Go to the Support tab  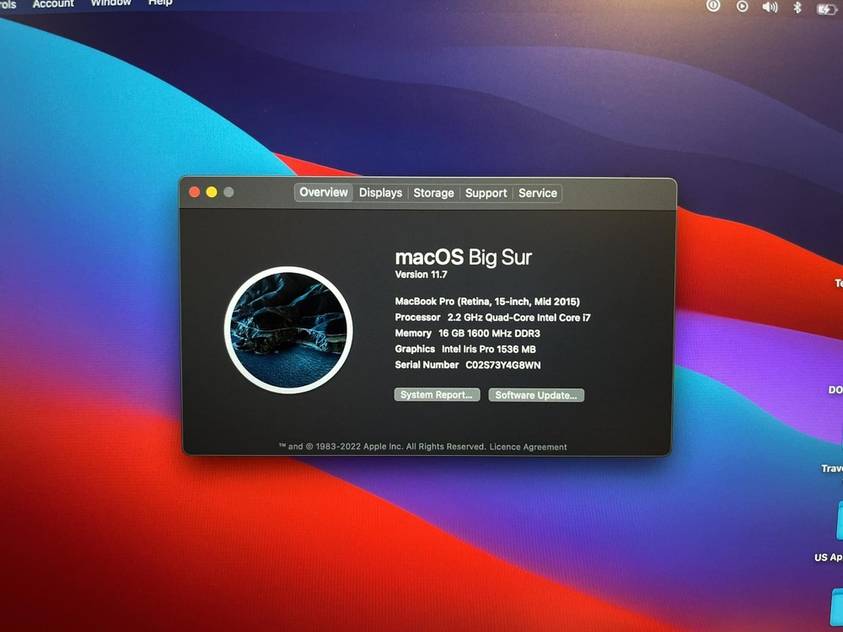coord(486,193)
